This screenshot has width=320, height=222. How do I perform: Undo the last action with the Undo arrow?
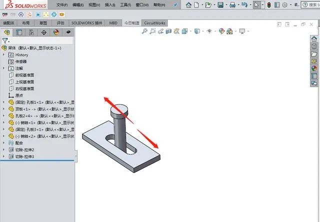[x=244, y=4]
